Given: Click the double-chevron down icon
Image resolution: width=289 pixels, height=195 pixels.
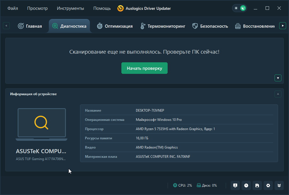Looking at the screenshot, I should click(x=279, y=185).
